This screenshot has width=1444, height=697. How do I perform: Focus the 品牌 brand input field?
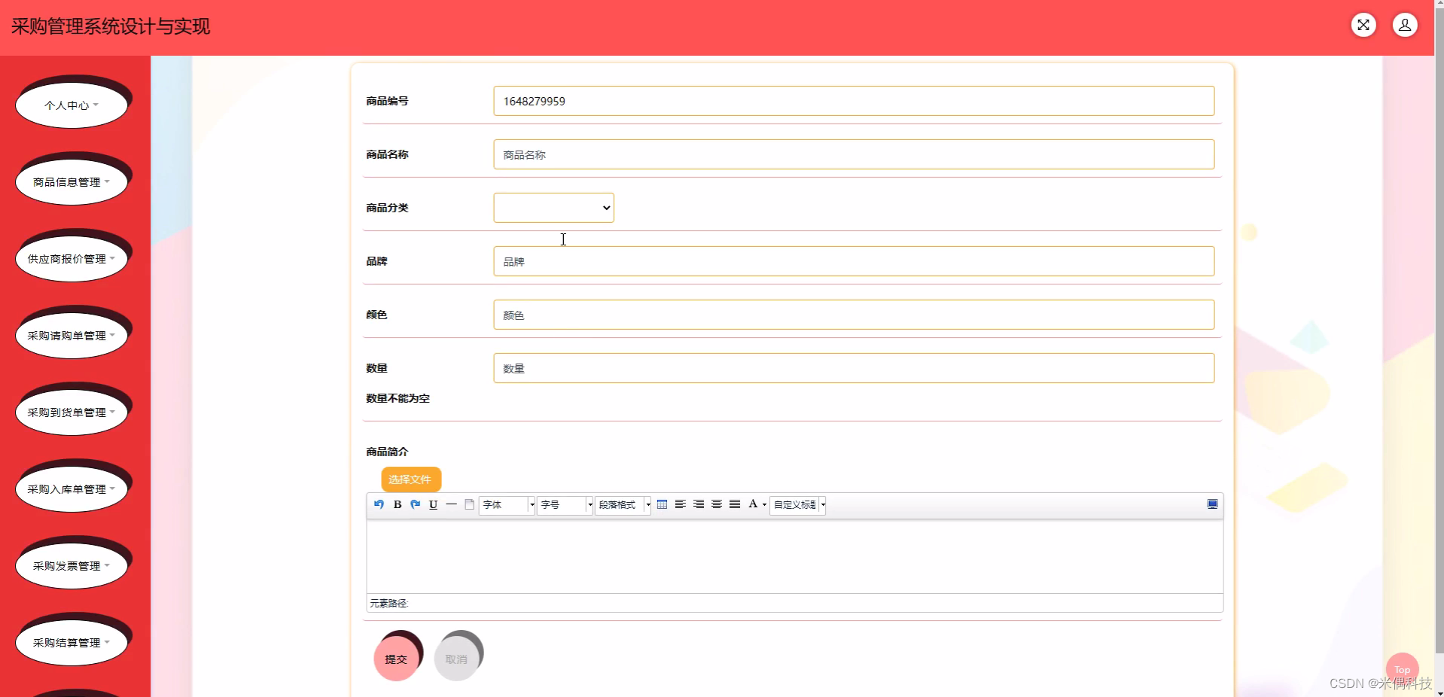point(854,261)
